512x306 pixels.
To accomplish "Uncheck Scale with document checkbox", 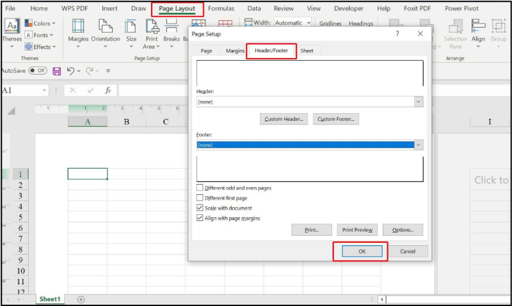I will click(x=200, y=208).
